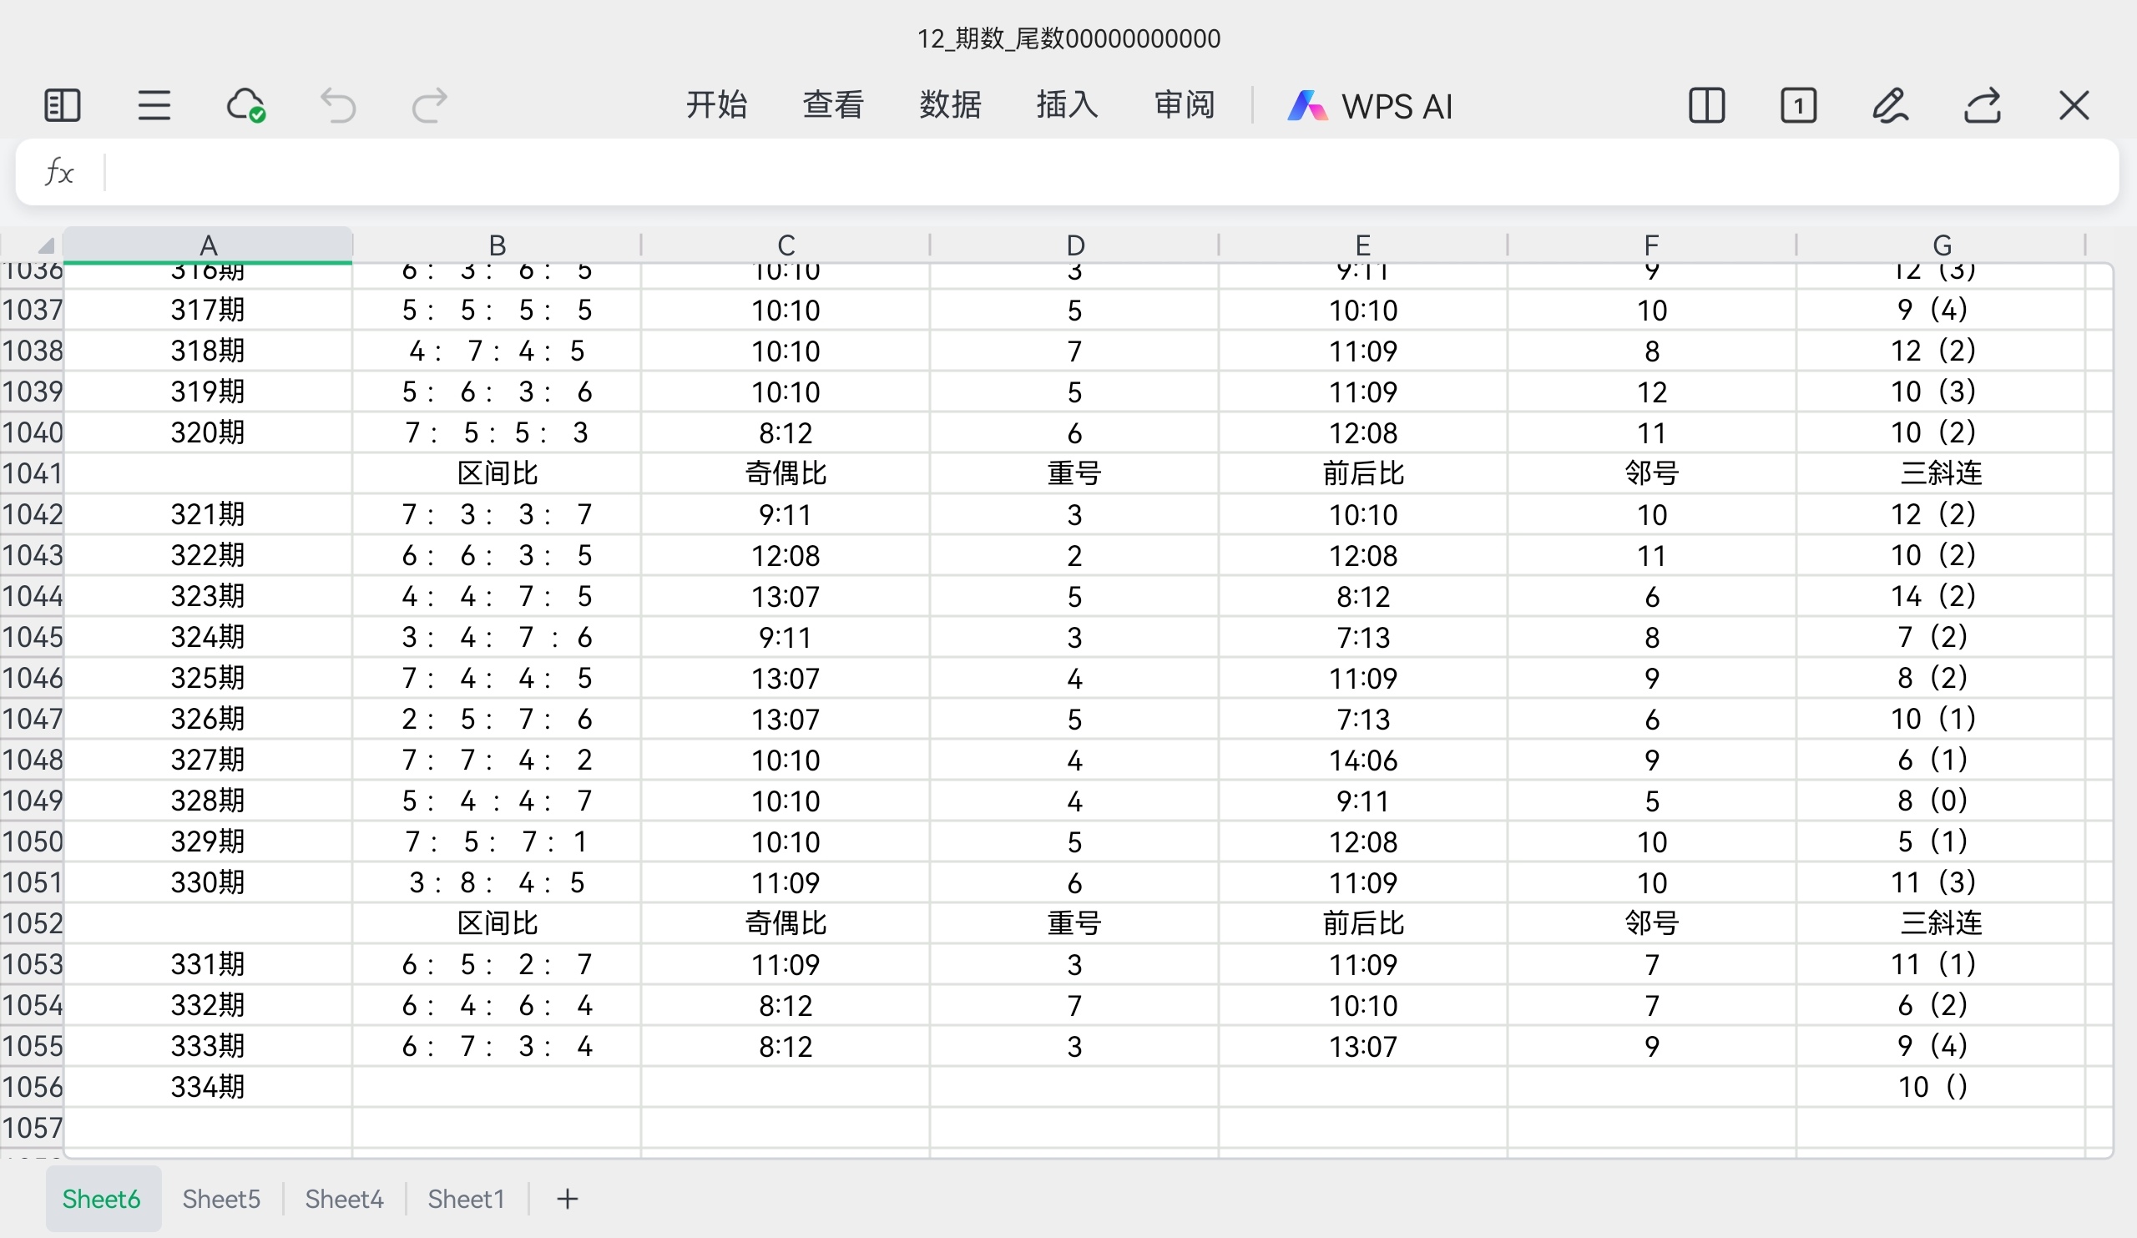Toggle split-view layout icon
Screen dimensions: 2137x1238
tap(1706, 106)
